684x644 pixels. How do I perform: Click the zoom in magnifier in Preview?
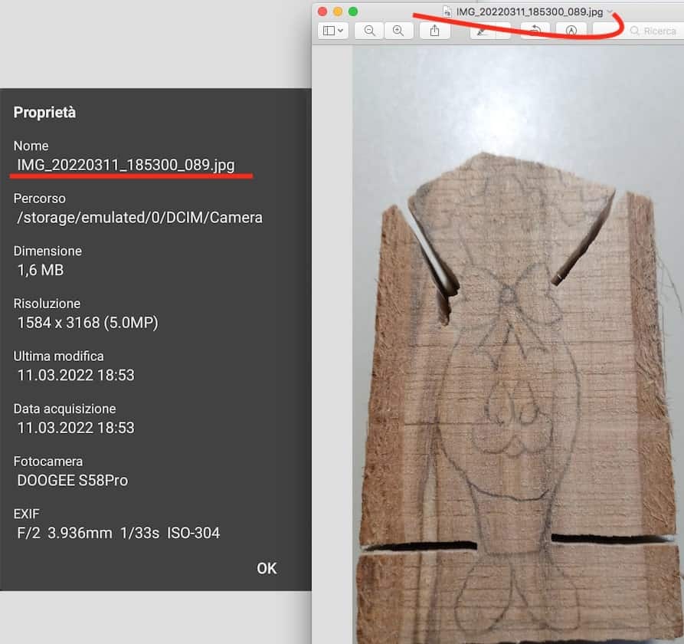point(398,31)
